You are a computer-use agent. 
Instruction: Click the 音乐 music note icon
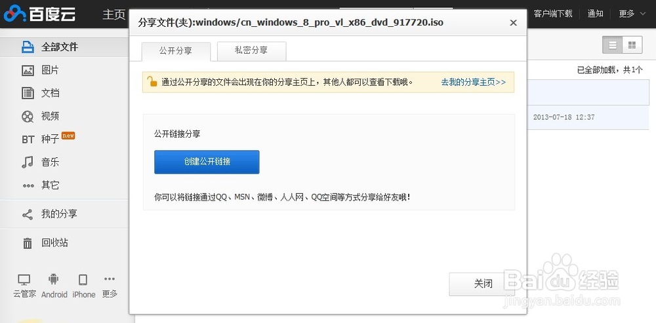click(28, 162)
